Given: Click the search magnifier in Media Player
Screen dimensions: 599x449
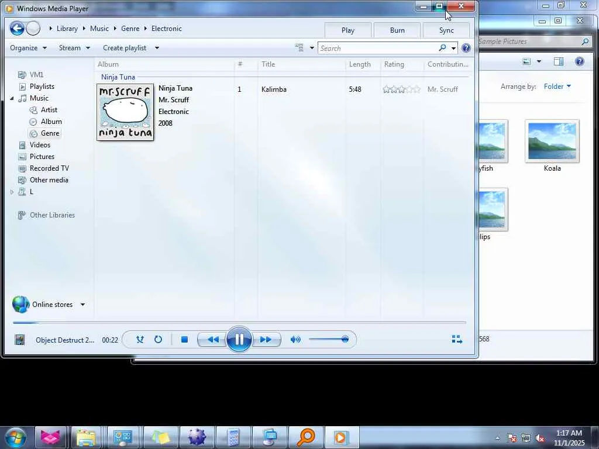Looking at the screenshot, I should [442, 48].
